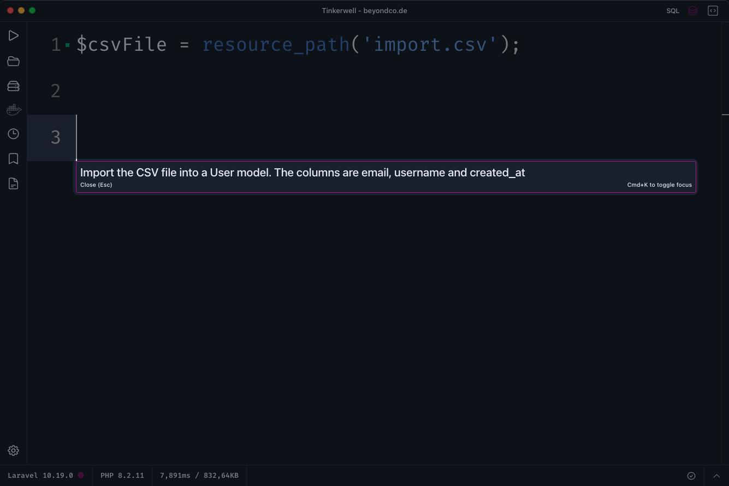Click the magenta stacked layers icon
Viewport: 729px width, 486px height.
(x=692, y=11)
